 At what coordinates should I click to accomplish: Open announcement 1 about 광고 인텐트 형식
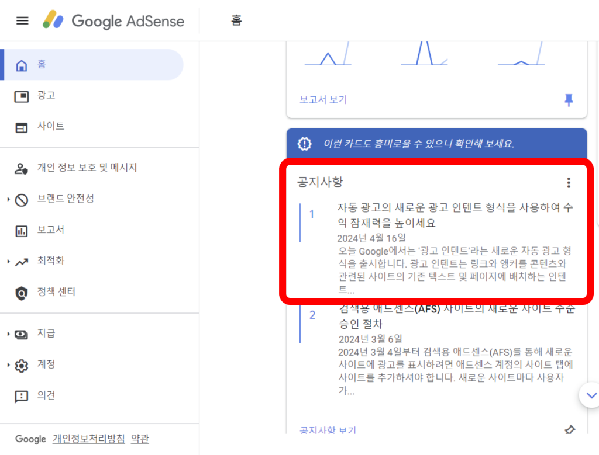(x=455, y=215)
